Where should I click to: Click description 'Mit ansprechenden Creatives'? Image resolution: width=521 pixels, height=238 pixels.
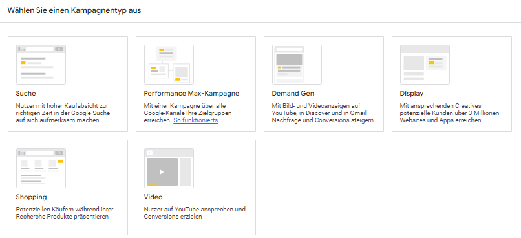(x=449, y=113)
